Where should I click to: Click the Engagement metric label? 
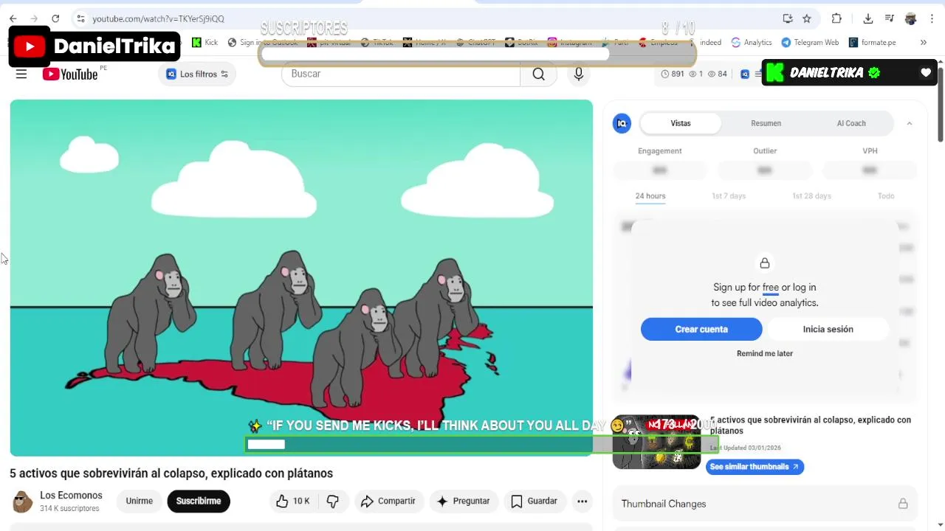659,151
